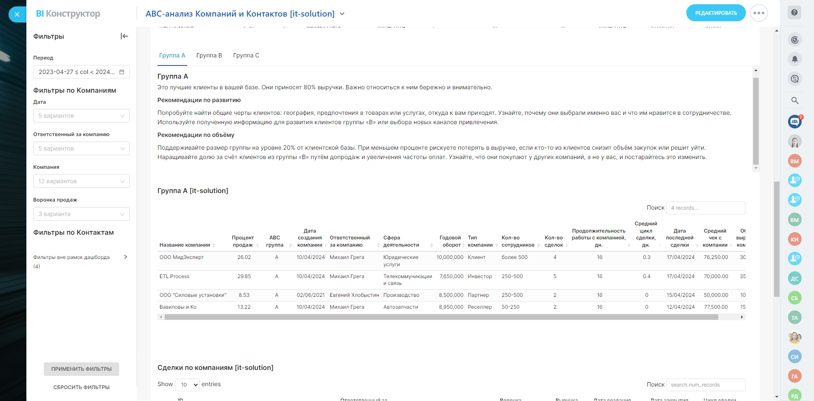Screen dimensions: 814x401
Task: Switch to the Группа B tab
Action: (x=209, y=56)
